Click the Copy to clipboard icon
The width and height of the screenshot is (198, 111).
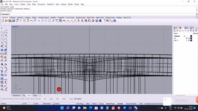point(24,21)
